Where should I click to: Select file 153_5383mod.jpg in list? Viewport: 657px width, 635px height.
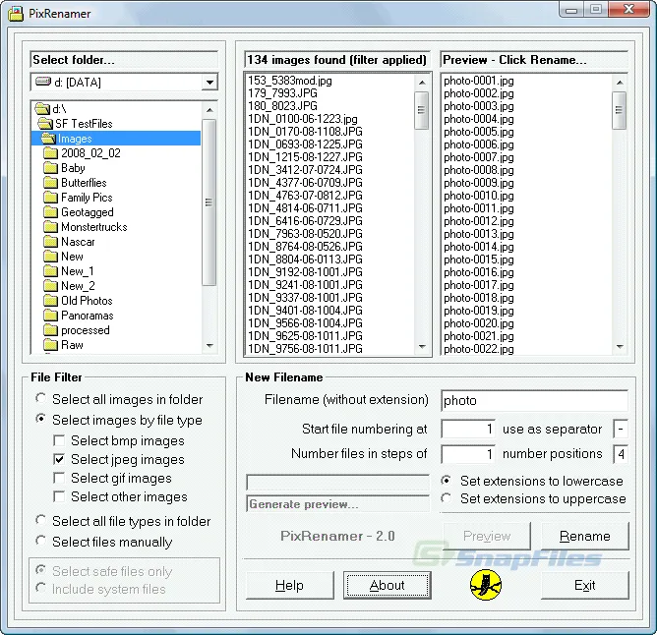point(290,81)
